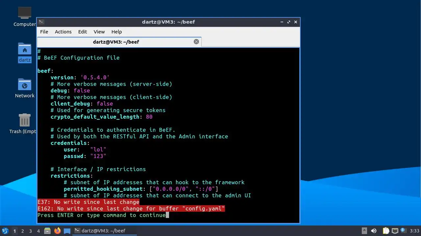421x236 pixels.
Task: Open the Help menu in the terminal
Action: pyautogui.click(x=116, y=32)
